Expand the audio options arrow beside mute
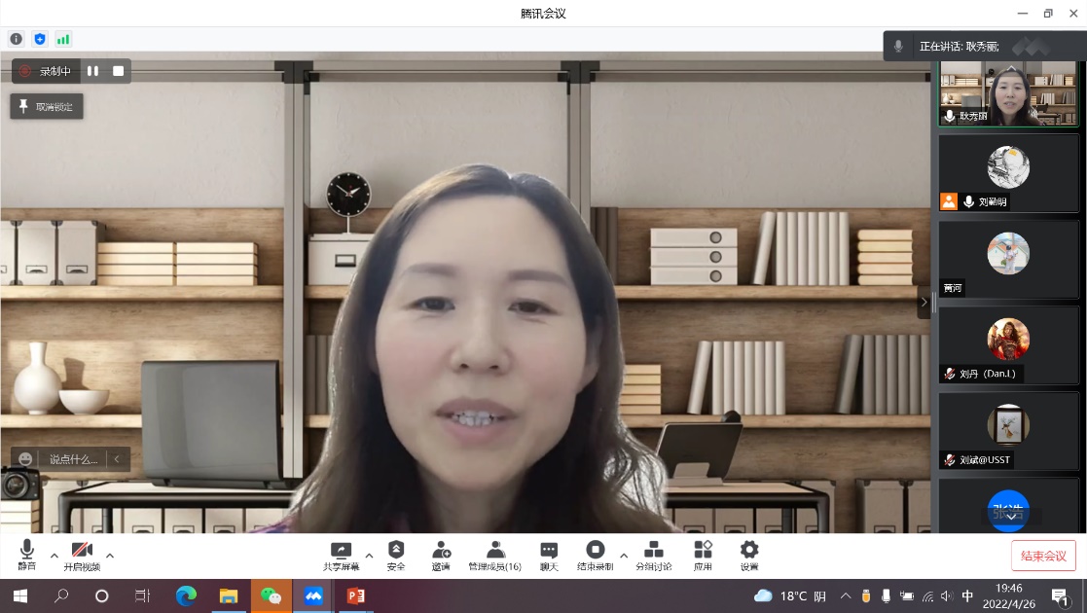The image size is (1087, 613). (x=54, y=556)
